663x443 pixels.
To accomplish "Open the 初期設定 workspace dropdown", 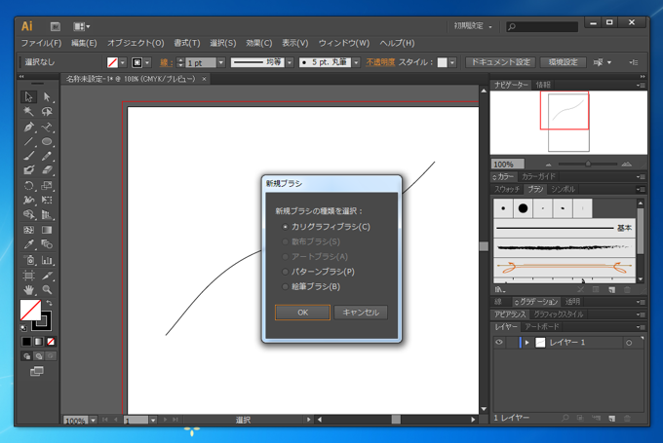I will (473, 26).
